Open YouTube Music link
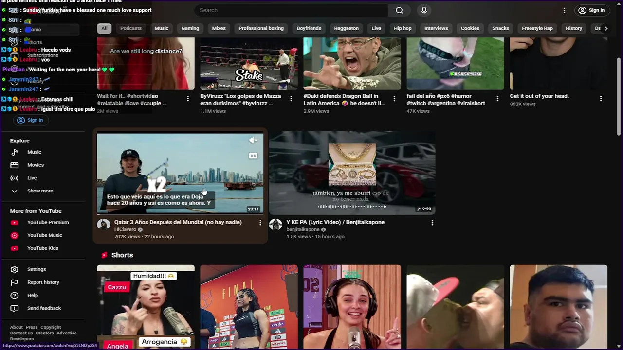Viewport: 623px width, 350px height. coord(44,235)
